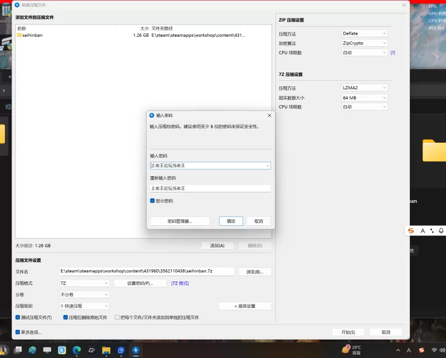Toggle punctuation mode on Sogou floating bar
This screenshot has width=446, height=358.
click(432, 231)
